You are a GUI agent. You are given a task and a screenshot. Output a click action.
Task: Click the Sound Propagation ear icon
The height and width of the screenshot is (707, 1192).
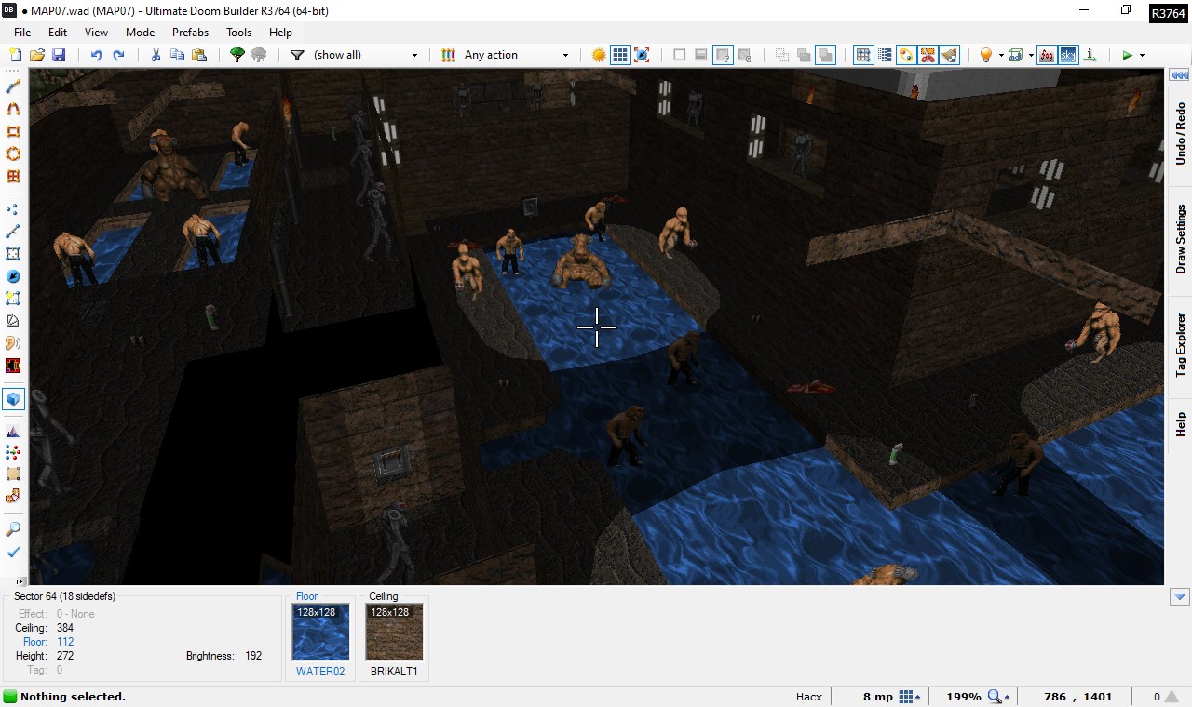(x=13, y=343)
